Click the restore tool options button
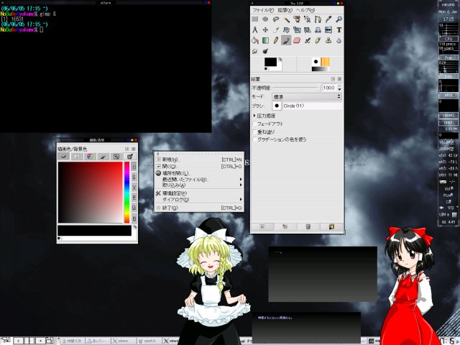Viewport: 460px width, 345px height. tap(285, 226)
